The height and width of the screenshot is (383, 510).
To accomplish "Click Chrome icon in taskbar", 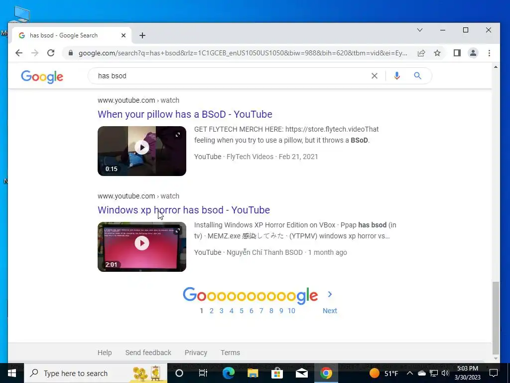I will [x=326, y=373].
